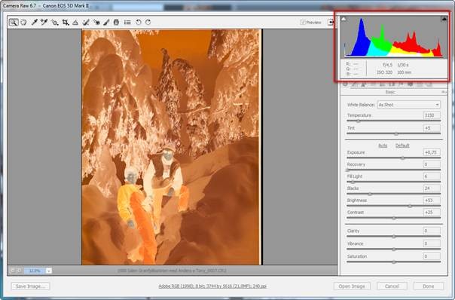Toggle shadow clipping warning in histogram
The image size is (455, 300).
pos(344,19)
